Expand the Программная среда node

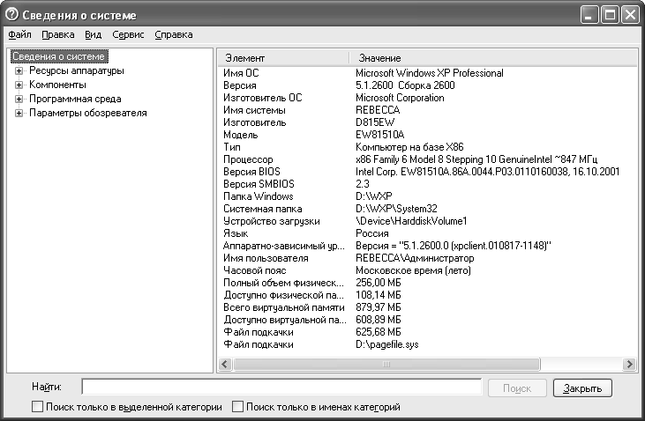(x=19, y=99)
